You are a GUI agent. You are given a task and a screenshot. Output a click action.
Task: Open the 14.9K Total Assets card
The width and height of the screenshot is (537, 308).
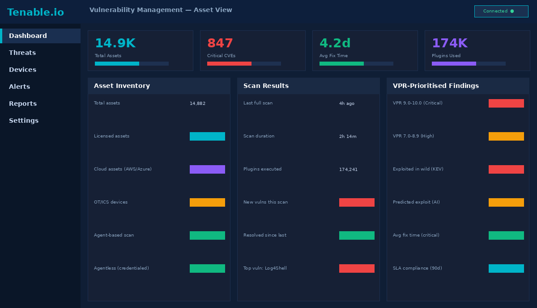141,50
